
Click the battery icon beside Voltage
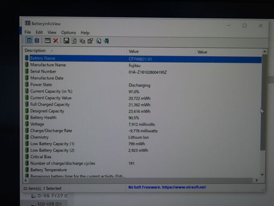pos(27,124)
